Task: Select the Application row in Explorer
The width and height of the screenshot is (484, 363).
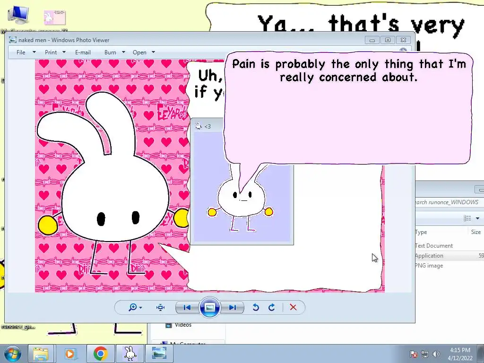Action: pyautogui.click(x=449, y=256)
